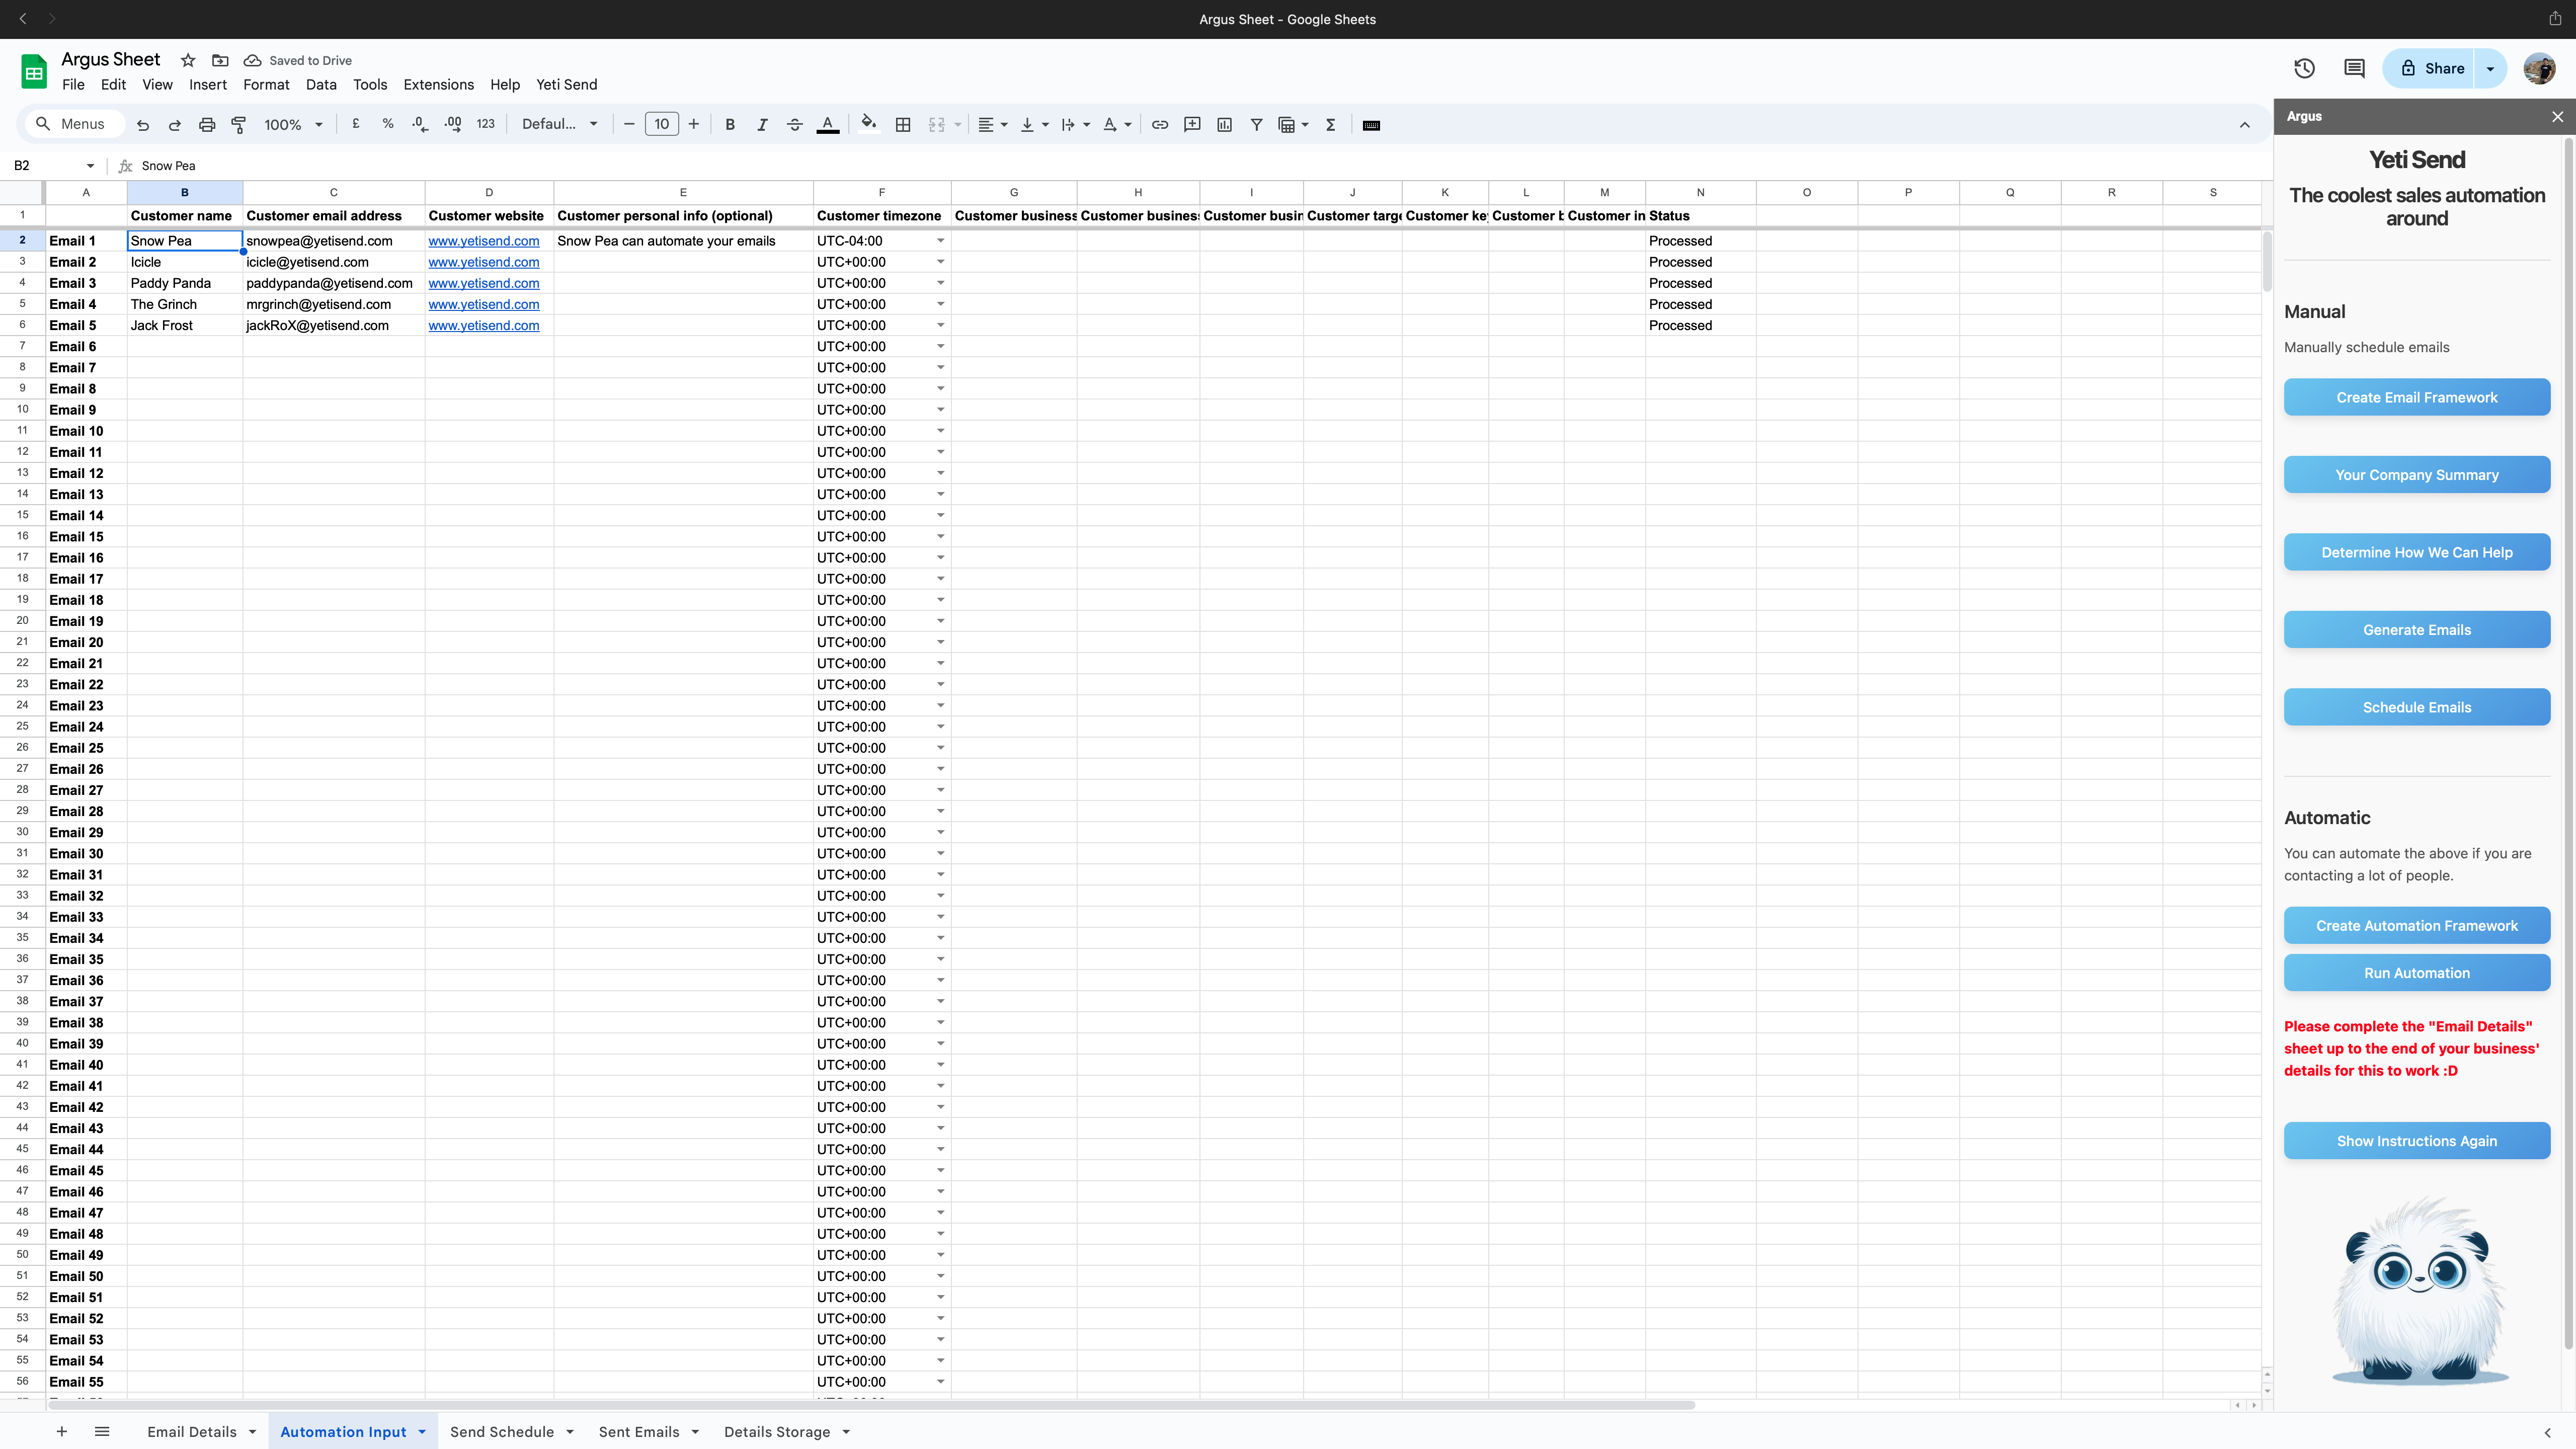Click the Generate Emails button

pyautogui.click(x=2416, y=630)
